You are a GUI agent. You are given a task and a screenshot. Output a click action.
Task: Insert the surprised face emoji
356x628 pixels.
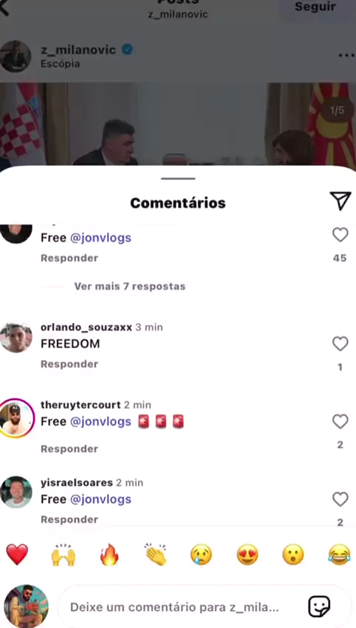click(x=294, y=555)
